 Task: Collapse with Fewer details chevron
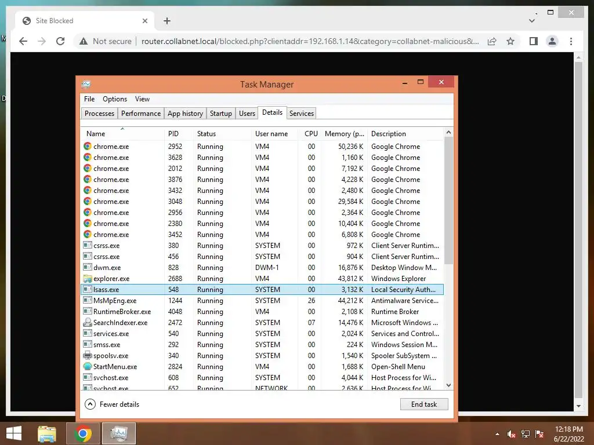pyautogui.click(x=90, y=404)
